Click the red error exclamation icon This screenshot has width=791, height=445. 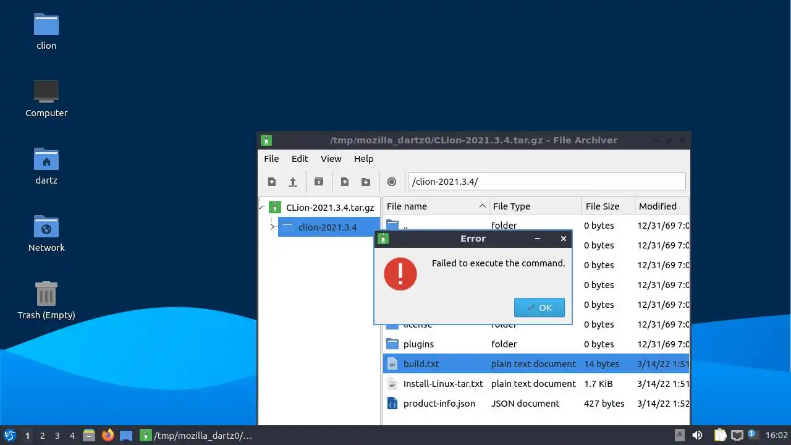click(400, 274)
